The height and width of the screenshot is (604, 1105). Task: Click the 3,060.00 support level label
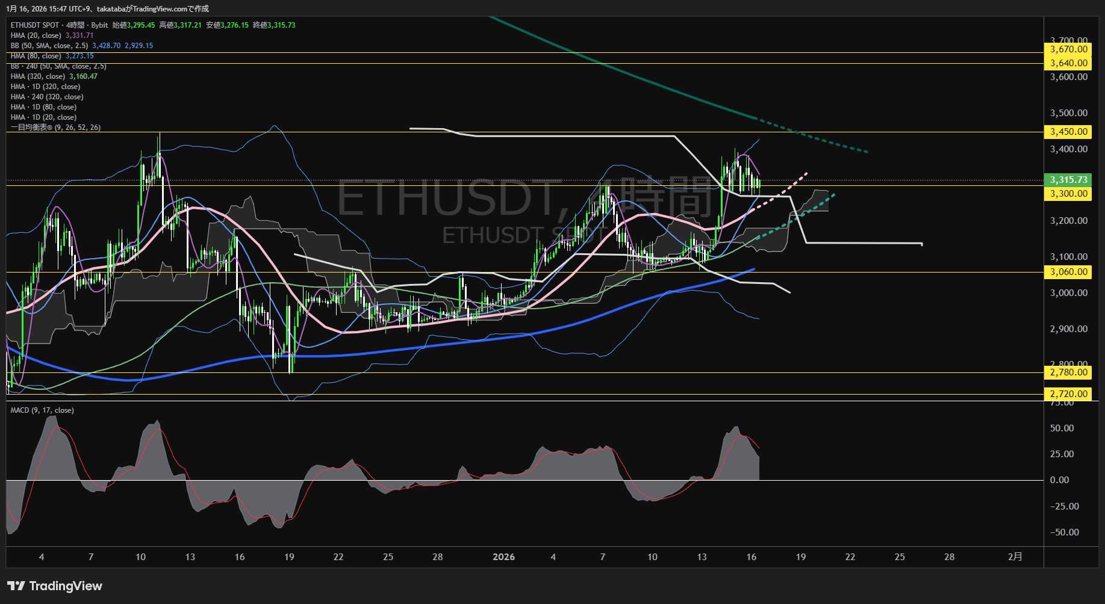click(x=1068, y=272)
